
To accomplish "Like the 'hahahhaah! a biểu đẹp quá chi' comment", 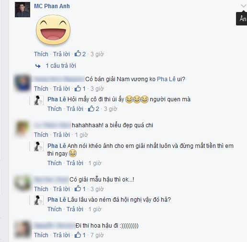I will tap(41, 135).
